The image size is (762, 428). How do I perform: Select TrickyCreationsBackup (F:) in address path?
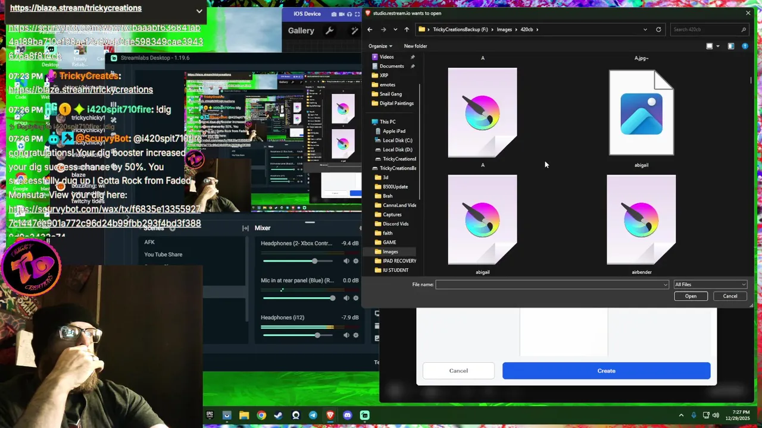pos(460,29)
